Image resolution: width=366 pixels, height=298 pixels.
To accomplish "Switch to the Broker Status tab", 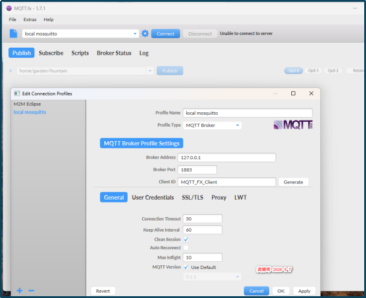I will pos(114,53).
